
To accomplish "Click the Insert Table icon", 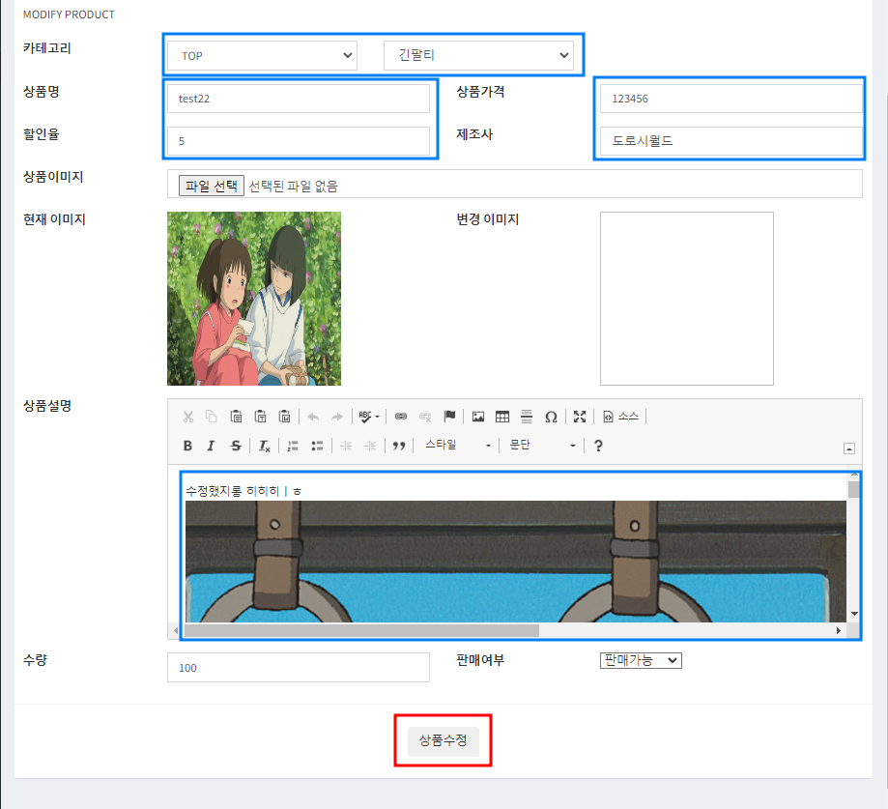I will coord(502,417).
